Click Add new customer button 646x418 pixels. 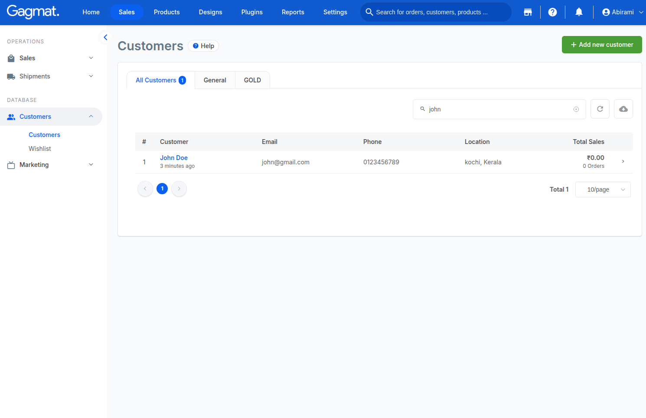click(x=602, y=45)
